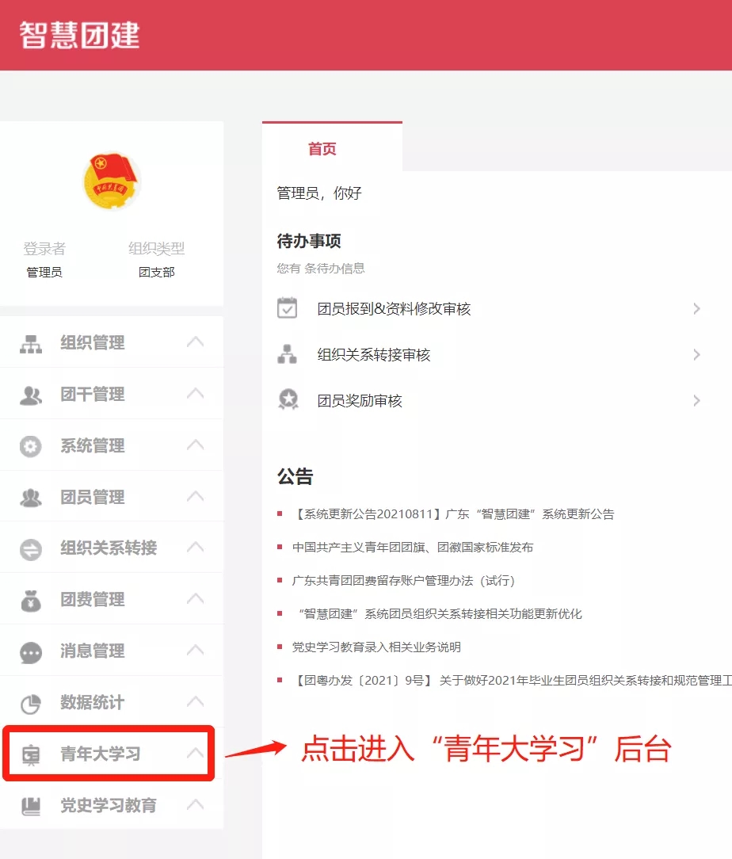Open the 青年大学习 sidebar menu item
The width and height of the screenshot is (732, 859).
click(101, 754)
